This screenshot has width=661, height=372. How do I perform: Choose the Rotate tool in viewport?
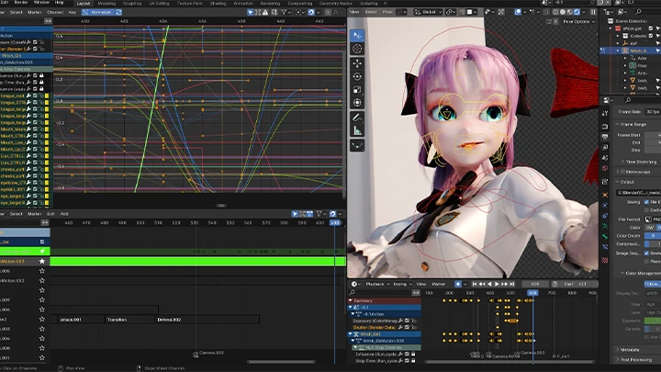coord(357,76)
